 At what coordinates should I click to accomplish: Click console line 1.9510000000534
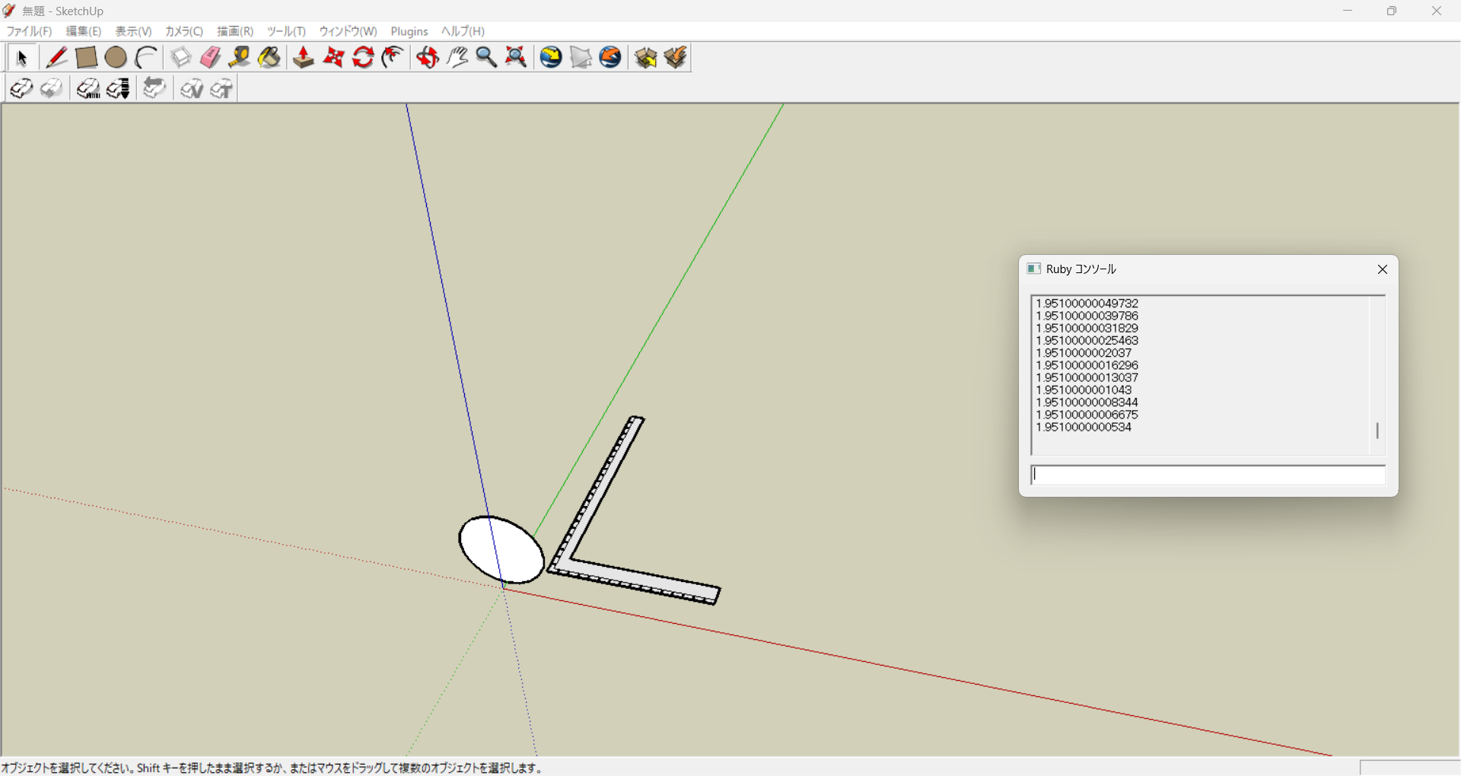coord(1084,427)
